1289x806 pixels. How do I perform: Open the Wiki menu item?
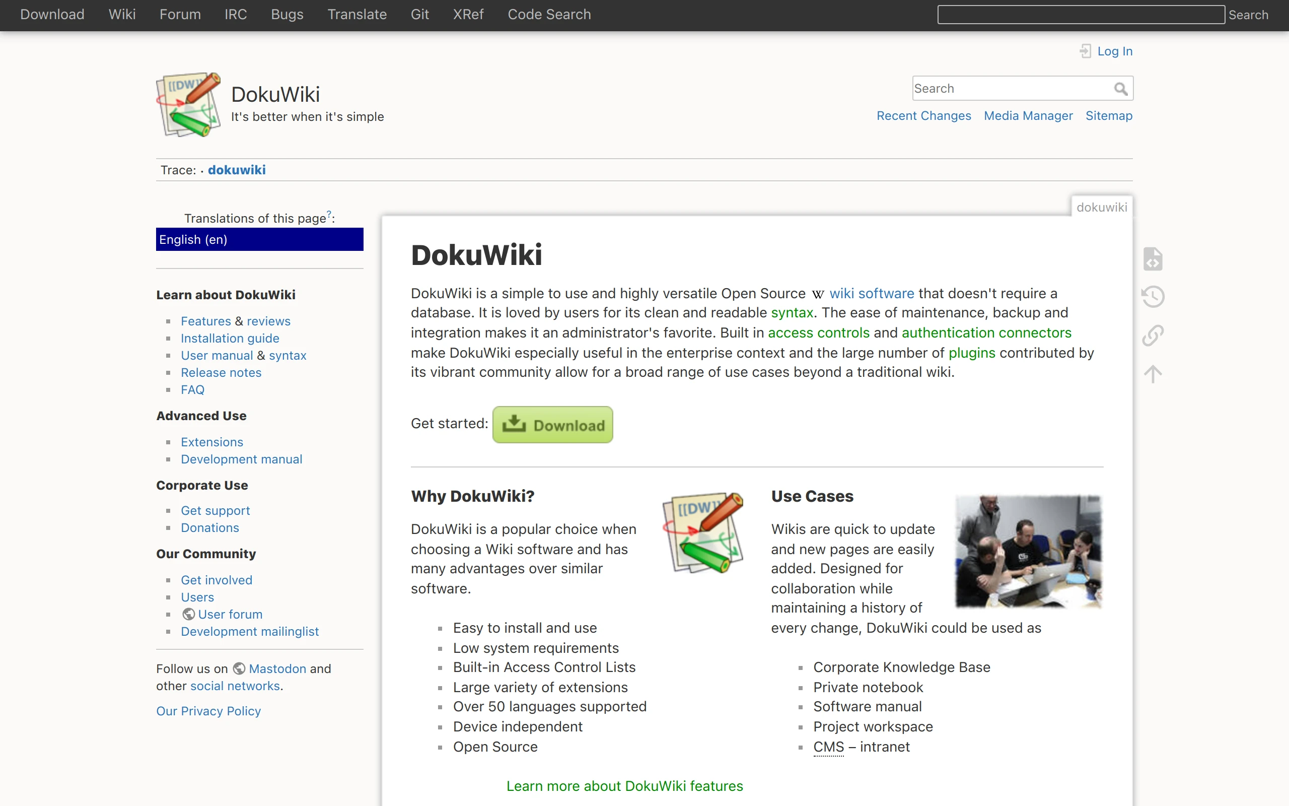[x=121, y=15]
